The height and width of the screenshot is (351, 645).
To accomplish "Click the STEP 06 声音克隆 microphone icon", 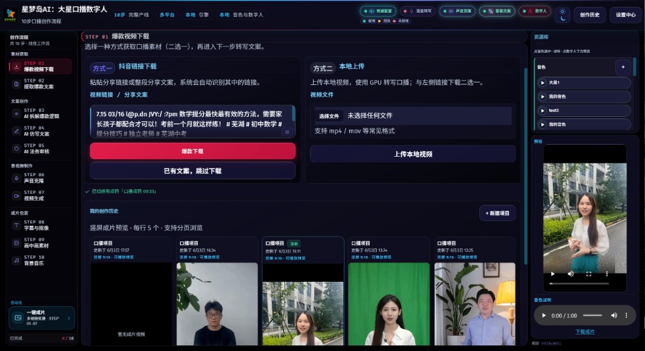I will pos(16,178).
